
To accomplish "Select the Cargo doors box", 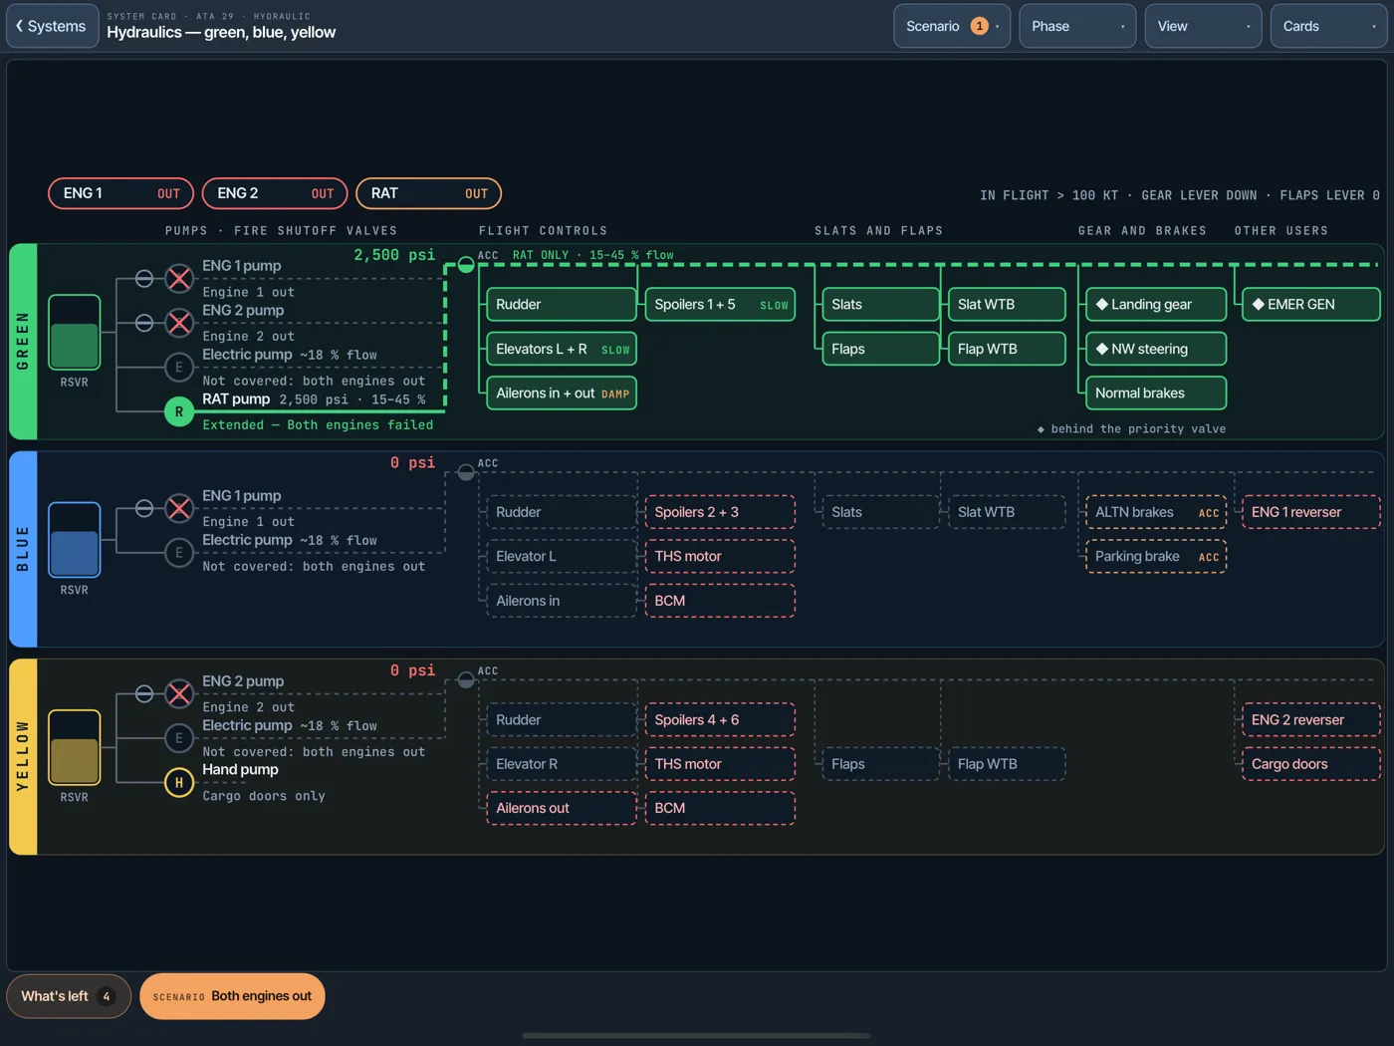I will 1310,764.
